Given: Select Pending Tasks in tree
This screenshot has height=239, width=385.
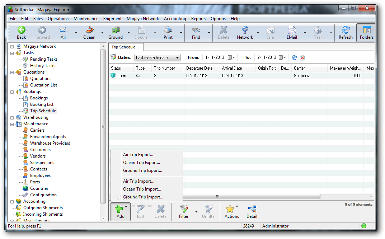Looking at the screenshot, I should [x=44, y=59].
